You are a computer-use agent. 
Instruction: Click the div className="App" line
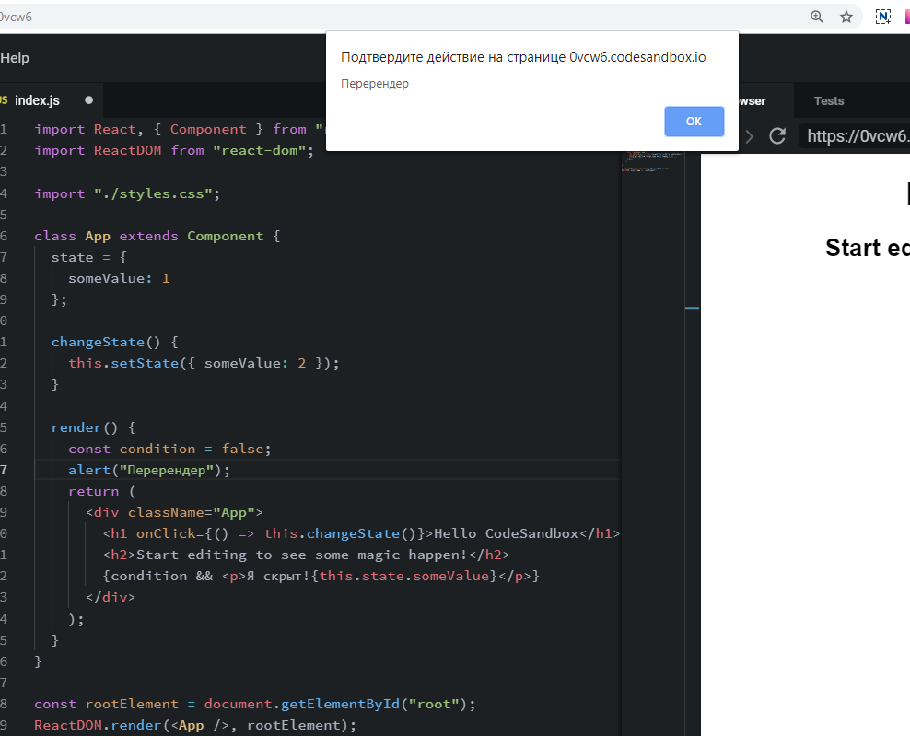pyautogui.click(x=174, y=512)
